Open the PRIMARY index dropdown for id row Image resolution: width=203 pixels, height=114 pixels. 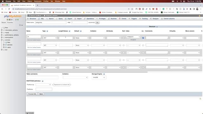coord(133,37)
